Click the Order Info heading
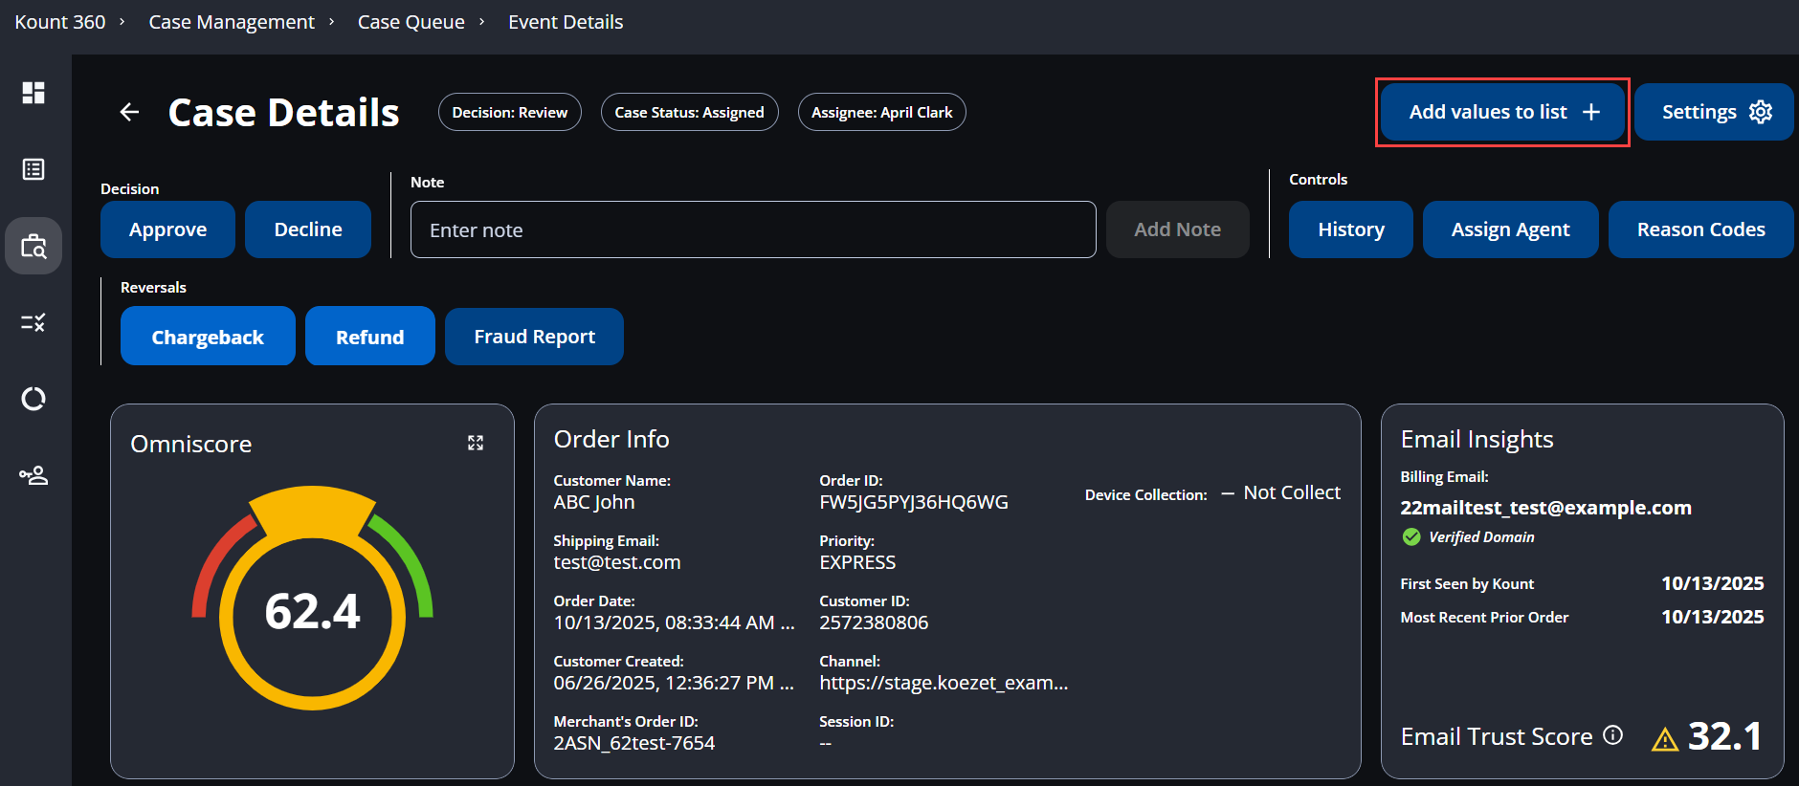 point(611,439)
